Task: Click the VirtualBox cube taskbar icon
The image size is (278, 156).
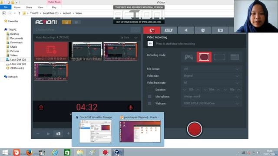Action: 117,152
